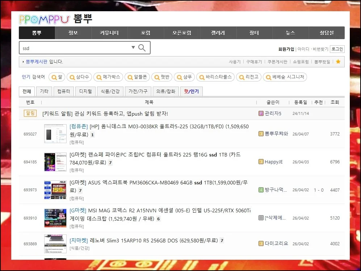Viewport: 361px width, 271px height.
Task: Click the 리전고 keyword magnifier icon
Action: pos(242,77)
